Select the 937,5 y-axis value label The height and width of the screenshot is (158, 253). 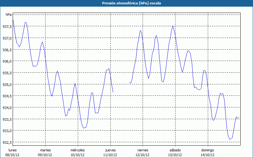[x=7, y=27]
